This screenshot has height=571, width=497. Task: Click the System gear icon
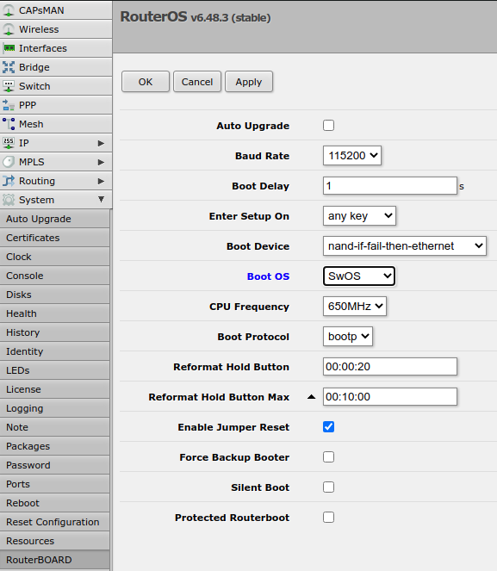9,200
